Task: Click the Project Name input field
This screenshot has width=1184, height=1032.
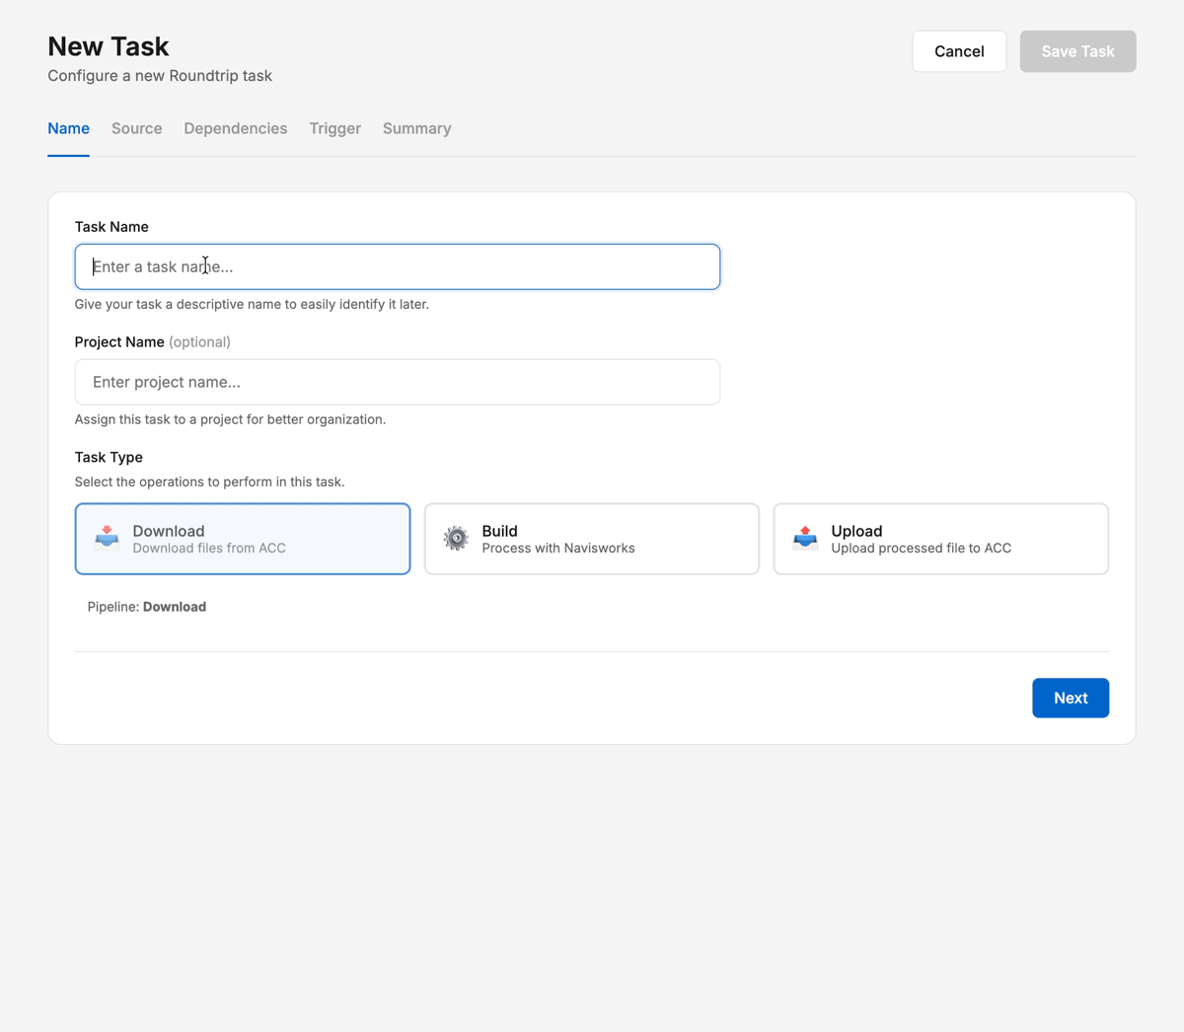Action: 398,382
